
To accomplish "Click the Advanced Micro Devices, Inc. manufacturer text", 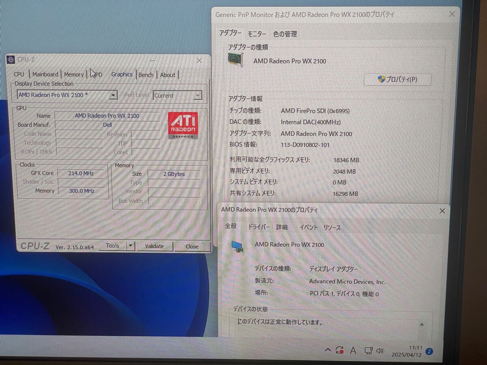I will pyautogui.click(x=347, y=281).
